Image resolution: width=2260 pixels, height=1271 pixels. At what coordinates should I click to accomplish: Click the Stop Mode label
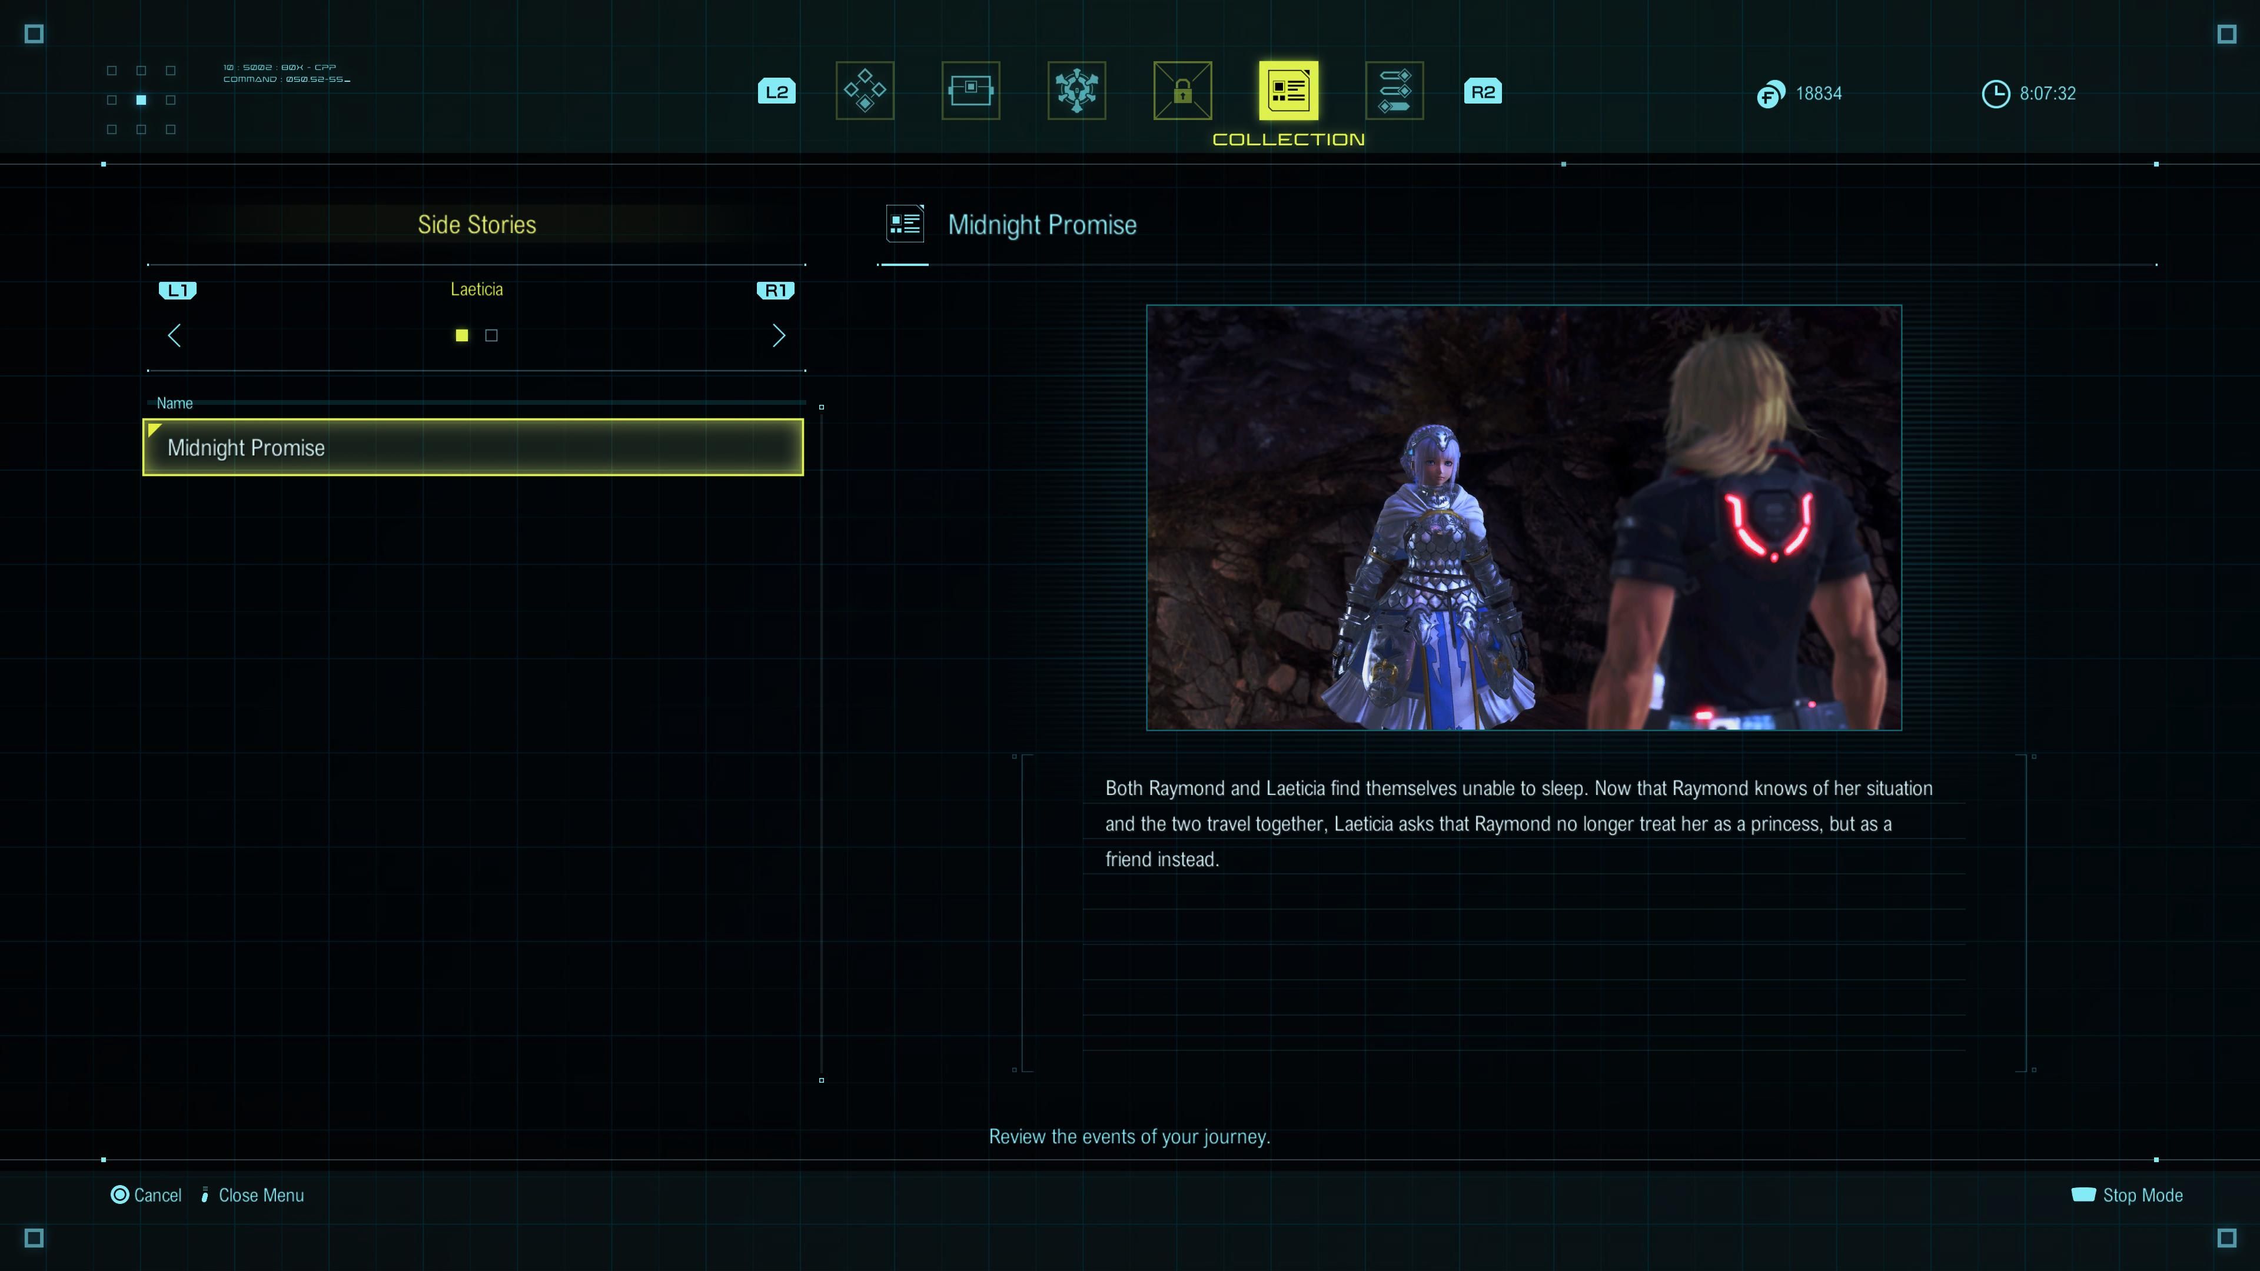tap(2142, 1196)
